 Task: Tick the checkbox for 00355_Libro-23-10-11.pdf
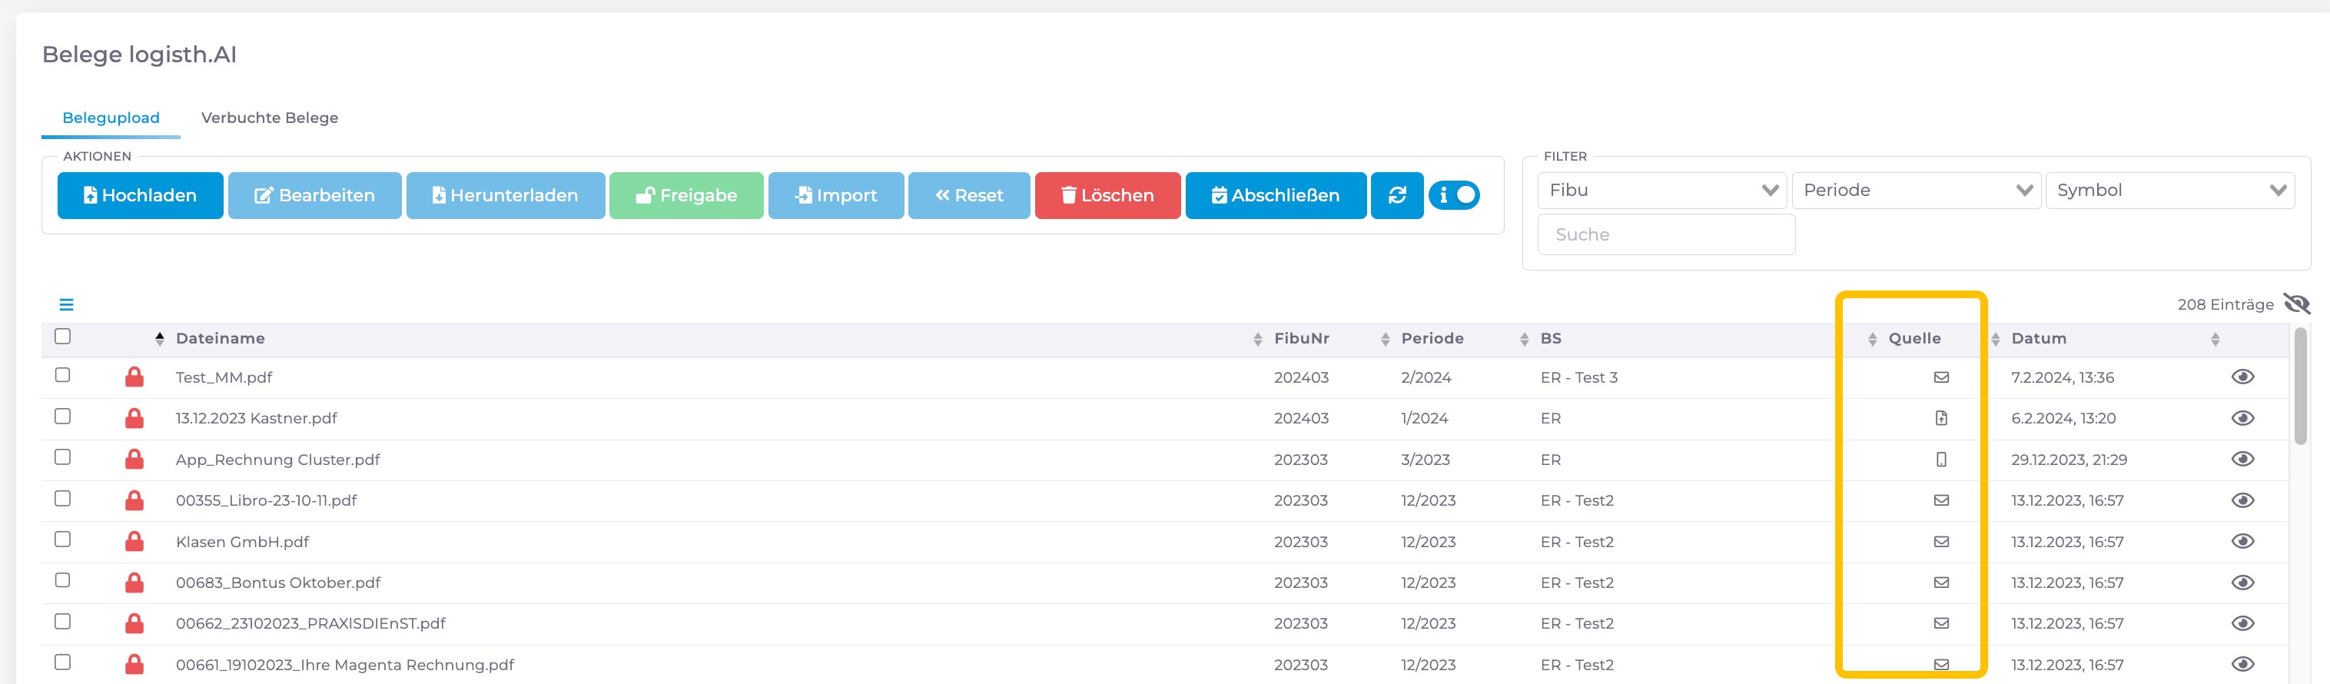click(62, 499)
